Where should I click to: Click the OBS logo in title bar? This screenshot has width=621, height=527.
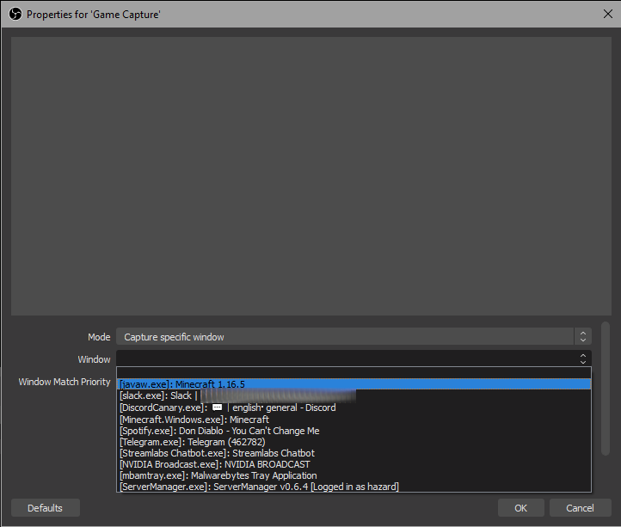(15, 14)
